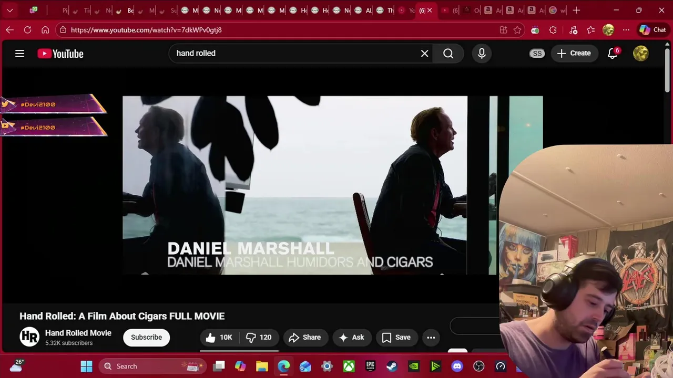The height and width of the screenshot is (378, 673).
Task: Toggle the extension switch icon in toolbar
Action: pos(535,30)
